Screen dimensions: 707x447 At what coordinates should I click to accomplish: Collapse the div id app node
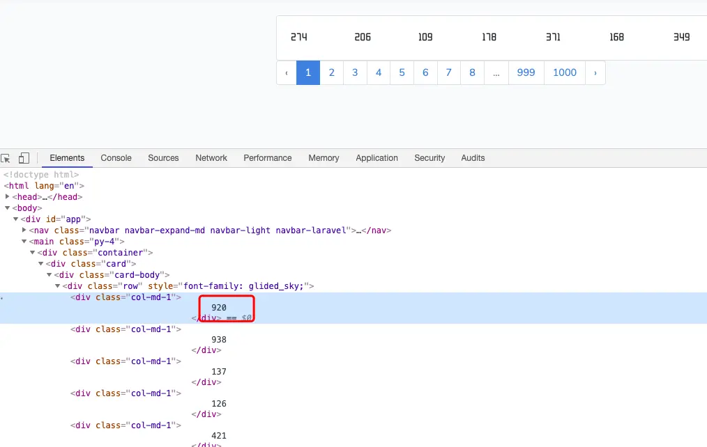[16, 219]
